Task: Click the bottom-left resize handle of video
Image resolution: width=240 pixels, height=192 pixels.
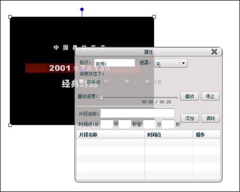Action: click(x=10, y=125)
